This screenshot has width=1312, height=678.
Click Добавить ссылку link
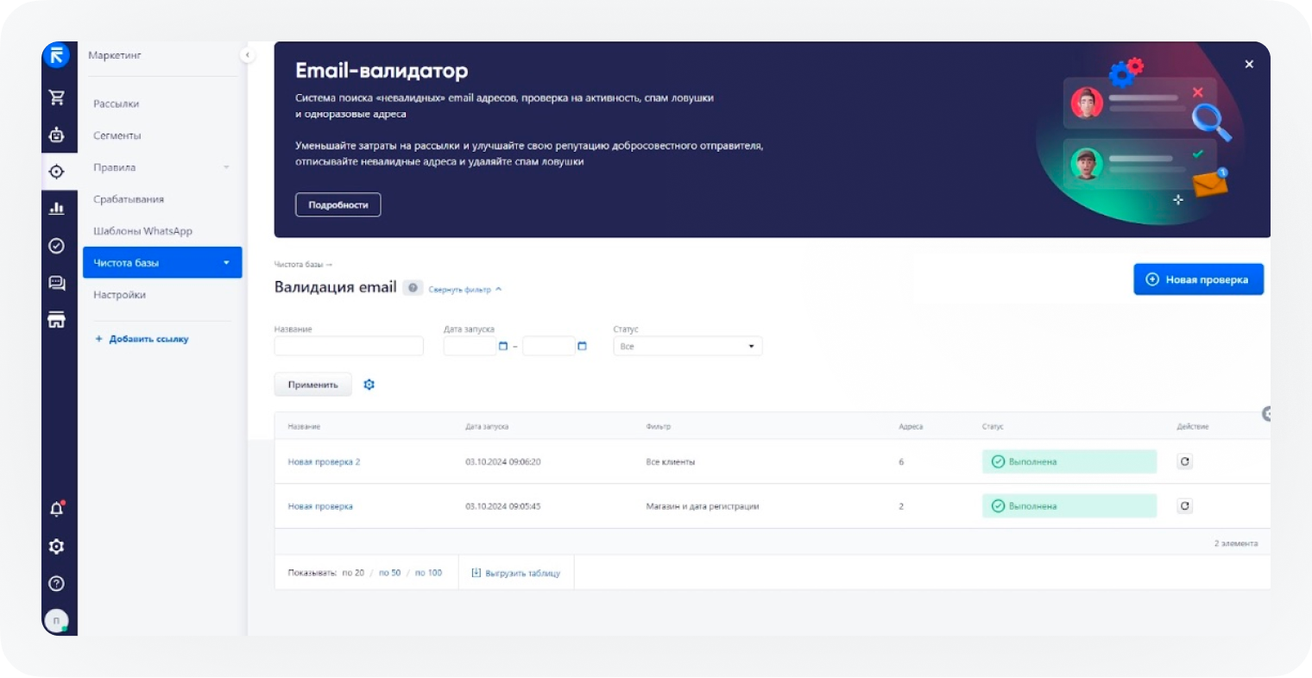142,339
